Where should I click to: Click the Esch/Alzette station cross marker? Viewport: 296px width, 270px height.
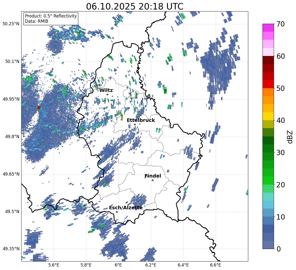point(117,212)
